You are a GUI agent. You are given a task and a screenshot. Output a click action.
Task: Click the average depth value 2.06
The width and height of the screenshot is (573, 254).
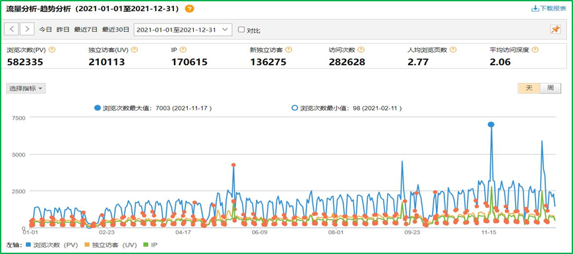coord(500,62)
